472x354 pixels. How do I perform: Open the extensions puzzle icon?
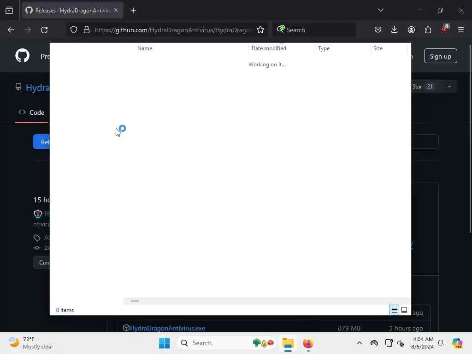(x=428, y=29)
